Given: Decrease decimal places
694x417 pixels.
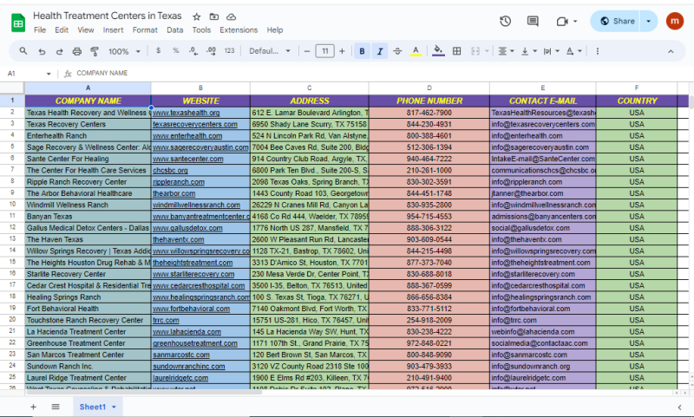Looking at the screenshot, I should [193, 51].
